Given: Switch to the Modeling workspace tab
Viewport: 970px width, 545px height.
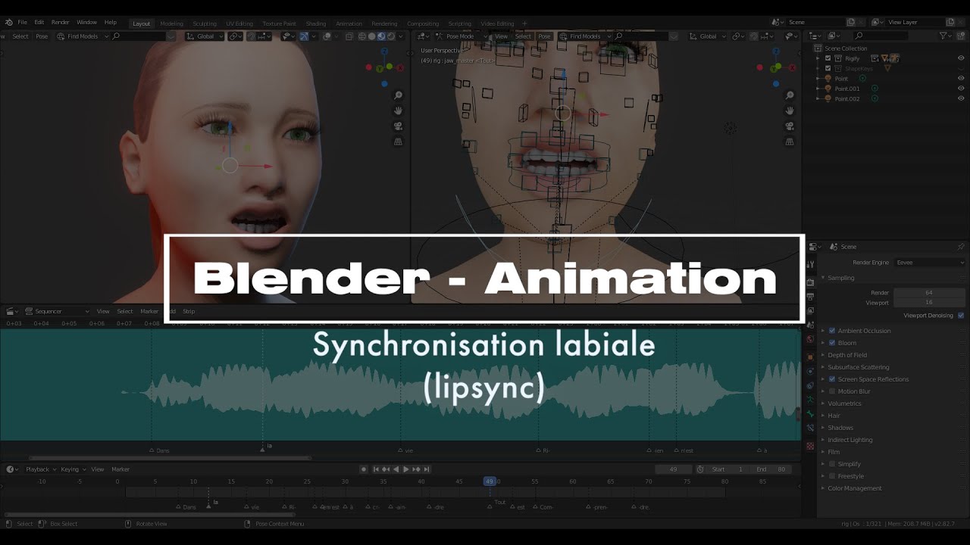Looking at the screenshot, I should click(171, 23).
